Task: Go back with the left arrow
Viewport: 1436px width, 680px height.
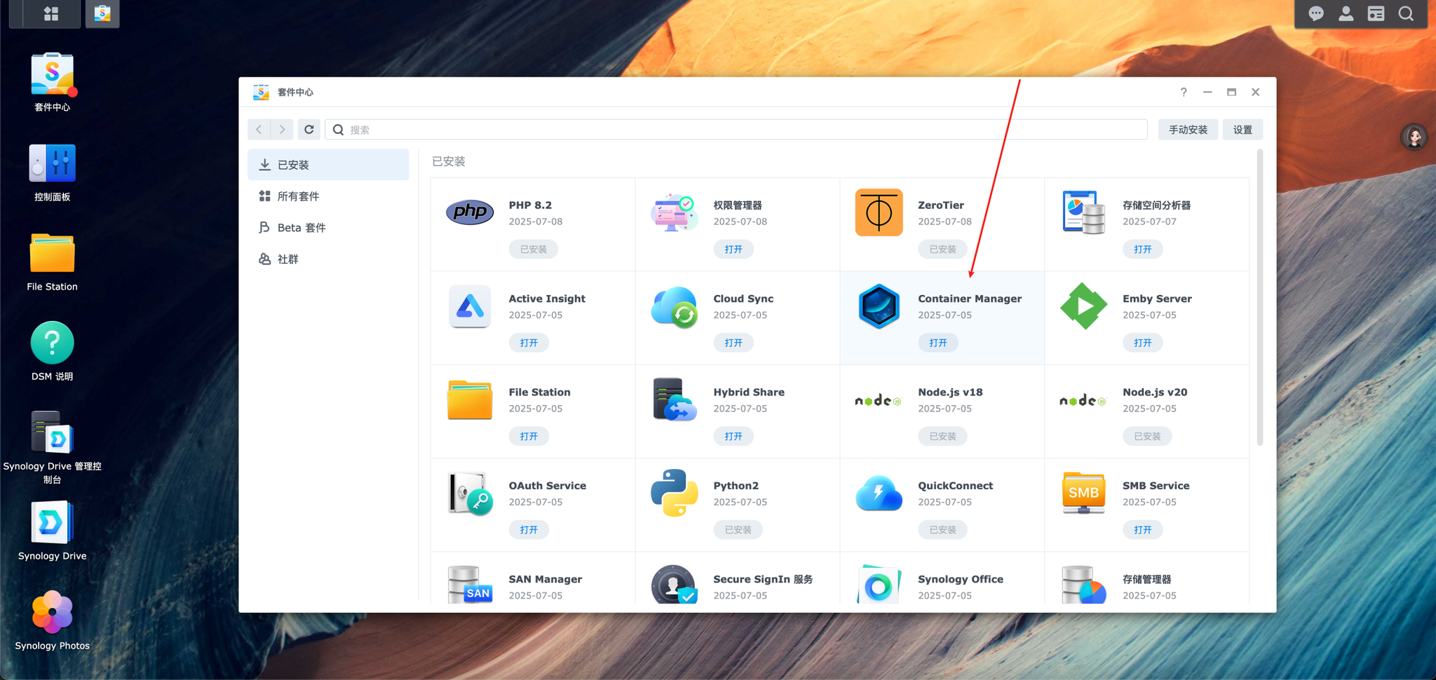Action: [259, 130]
